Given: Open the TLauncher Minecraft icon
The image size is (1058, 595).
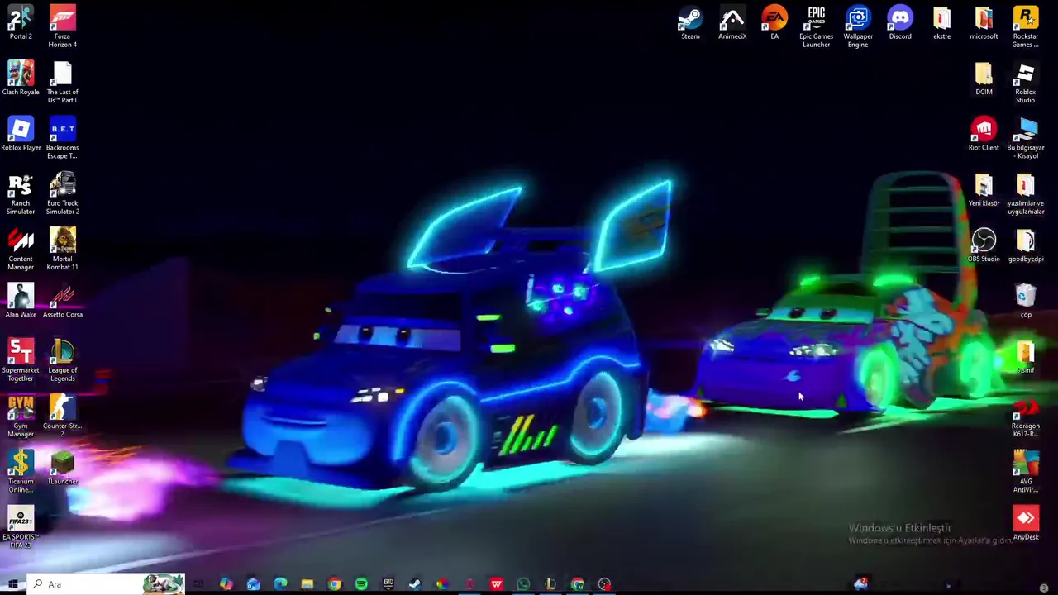Looking at the screenshot, I should tap(62, 467).
